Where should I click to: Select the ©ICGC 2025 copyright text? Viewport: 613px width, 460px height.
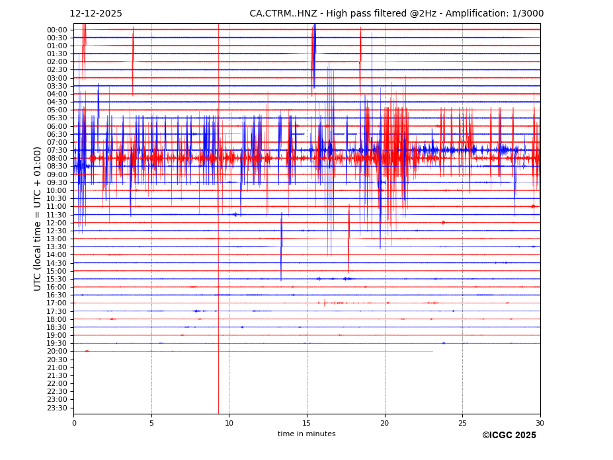[x=509, y=435]
